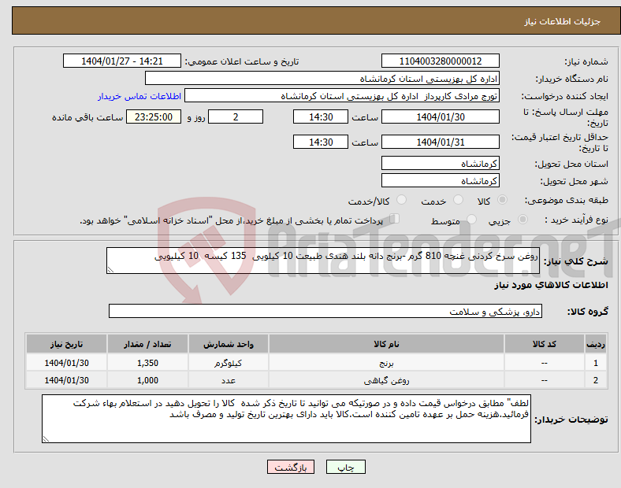The image size is (621, 488).
Task: Click the ردیف column header
Action: pyautogui.click(x=596, y=344)
